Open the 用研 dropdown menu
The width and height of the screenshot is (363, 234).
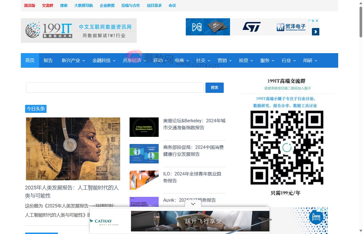310,61
